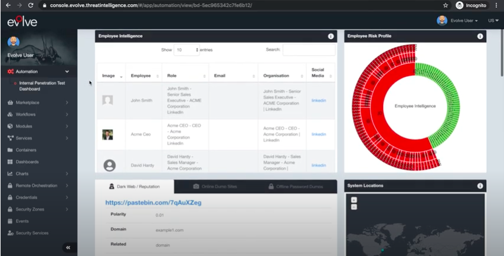
Task: Expand the Security Zones submenu
Action: 67,209
